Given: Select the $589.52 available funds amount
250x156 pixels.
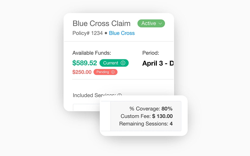Looking at the screenshot, I should click(x=85, y=63).
